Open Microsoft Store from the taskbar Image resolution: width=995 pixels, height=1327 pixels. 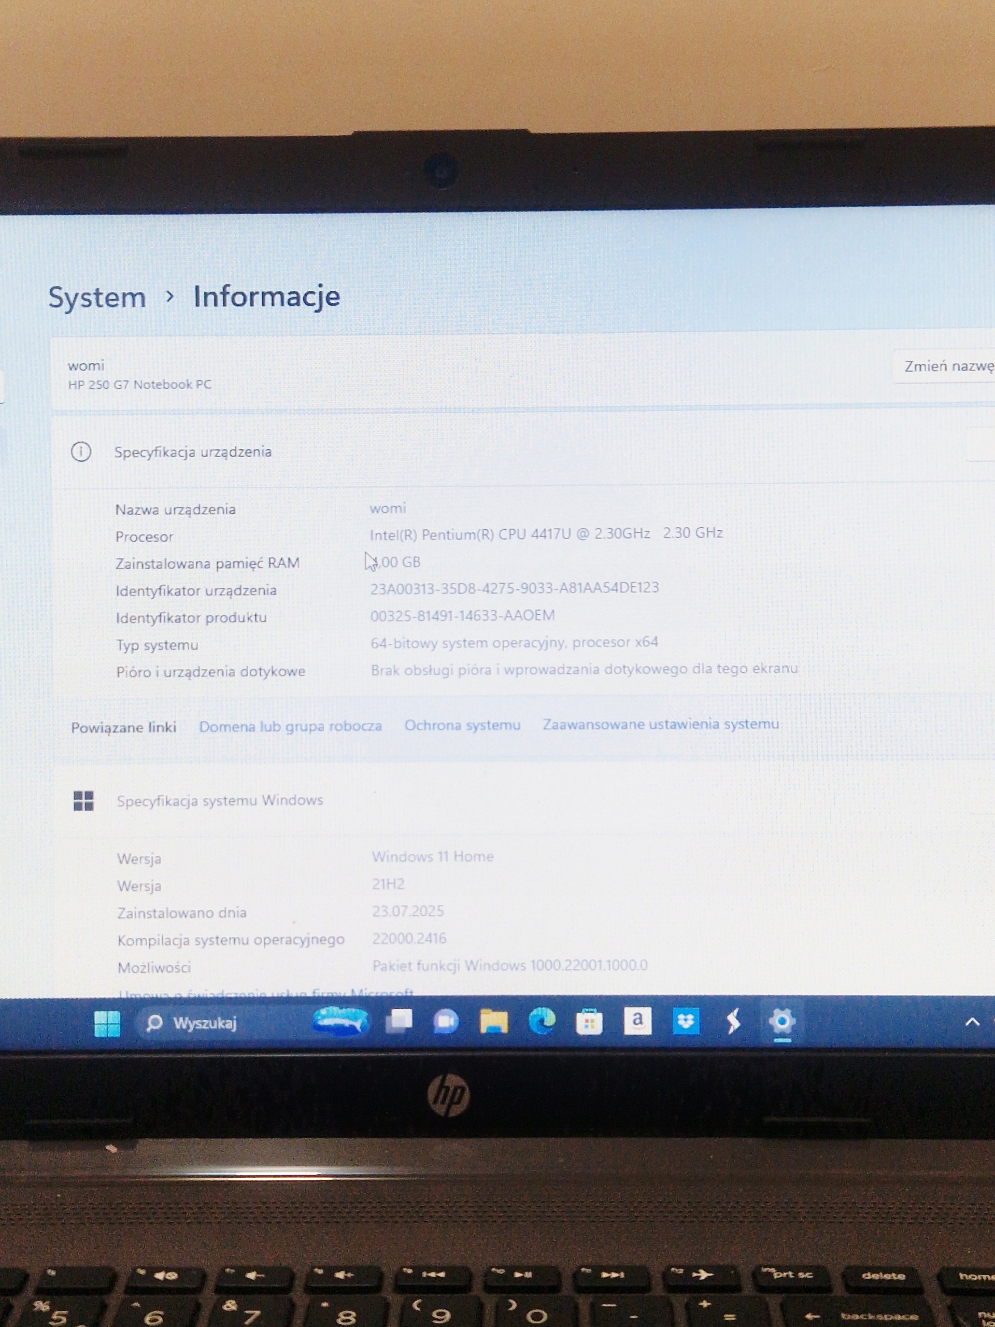(x=589, y=1022)
